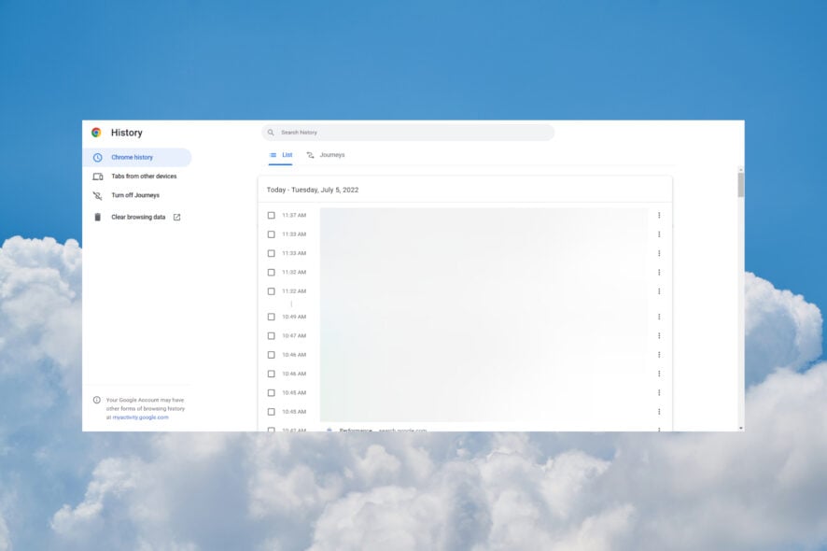Click the History page title
Image resolution: width=827 pixels, height=551 pixels.
[127, 133]
